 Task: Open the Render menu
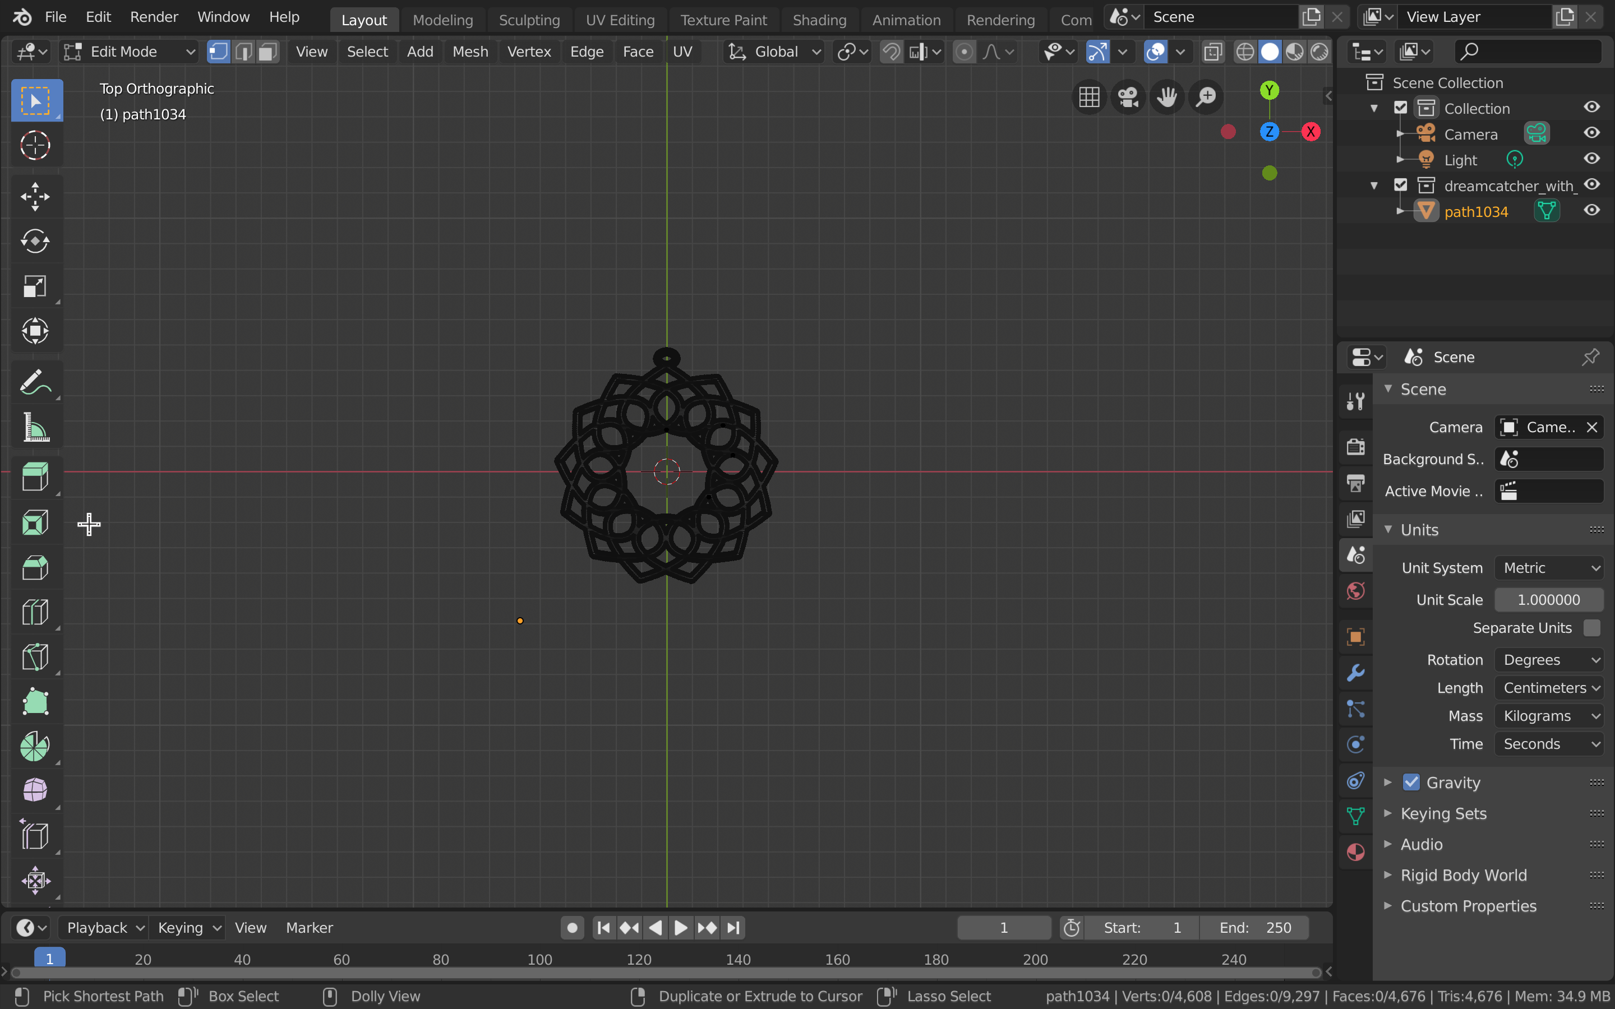click(154, 17)
